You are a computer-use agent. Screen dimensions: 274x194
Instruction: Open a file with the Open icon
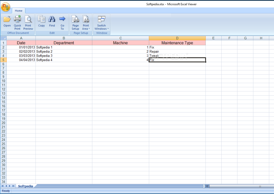click(7, 22)
